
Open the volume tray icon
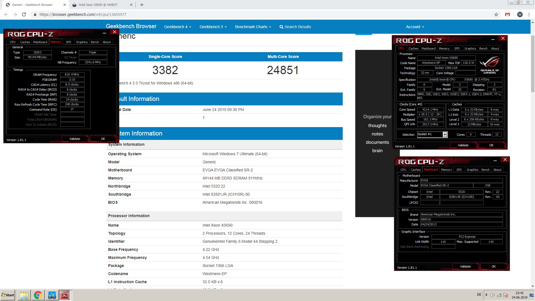[492, 295]
